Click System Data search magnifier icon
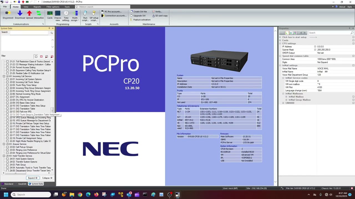The image size is (355, 199). tap(52, 33)
